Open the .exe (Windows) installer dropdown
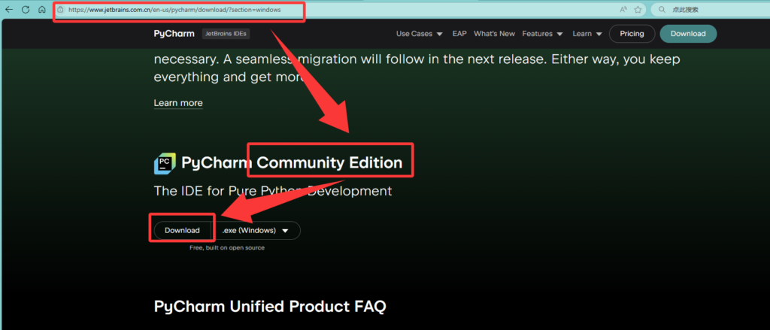This screenshot has width=770, height=330. 256,230
